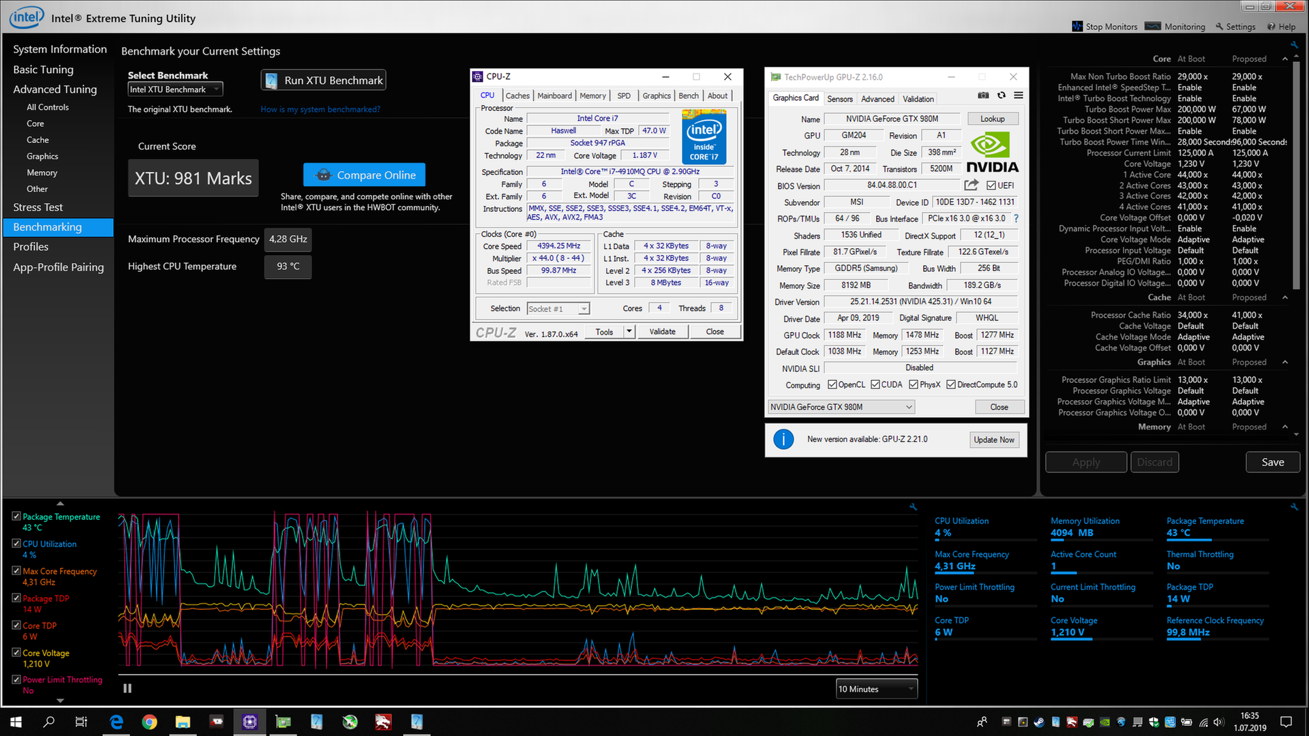Open XTU Help question mark icon
The height and width of the screenshot is (736, 1309).
tap(1272, 27)
